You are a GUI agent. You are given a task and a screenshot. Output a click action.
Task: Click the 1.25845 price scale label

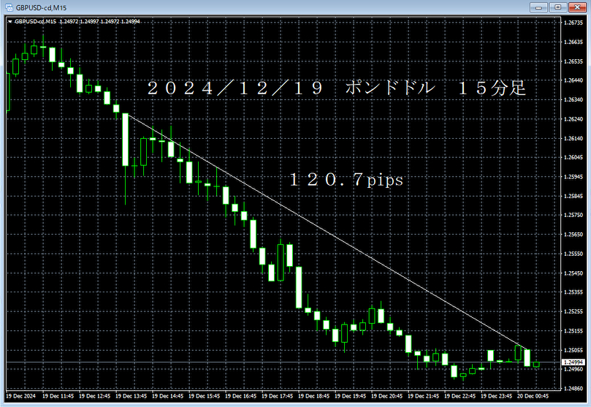point(573,196)
